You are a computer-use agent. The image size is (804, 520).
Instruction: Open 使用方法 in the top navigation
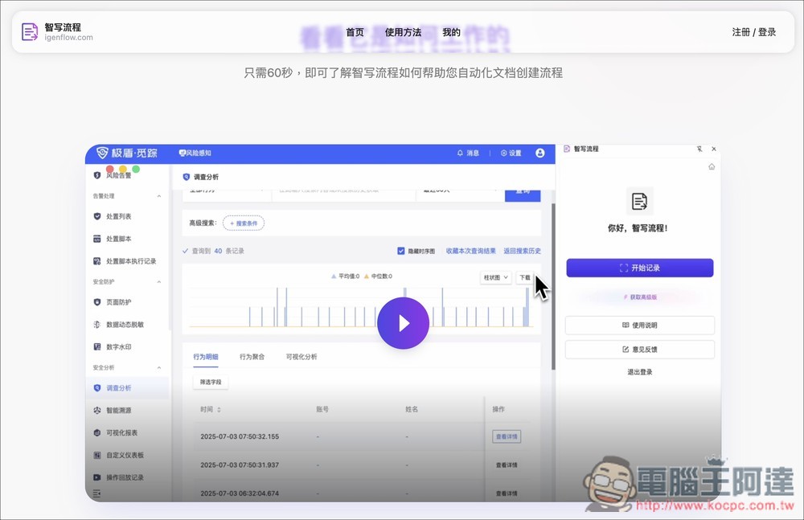click(x=404, y=32)
